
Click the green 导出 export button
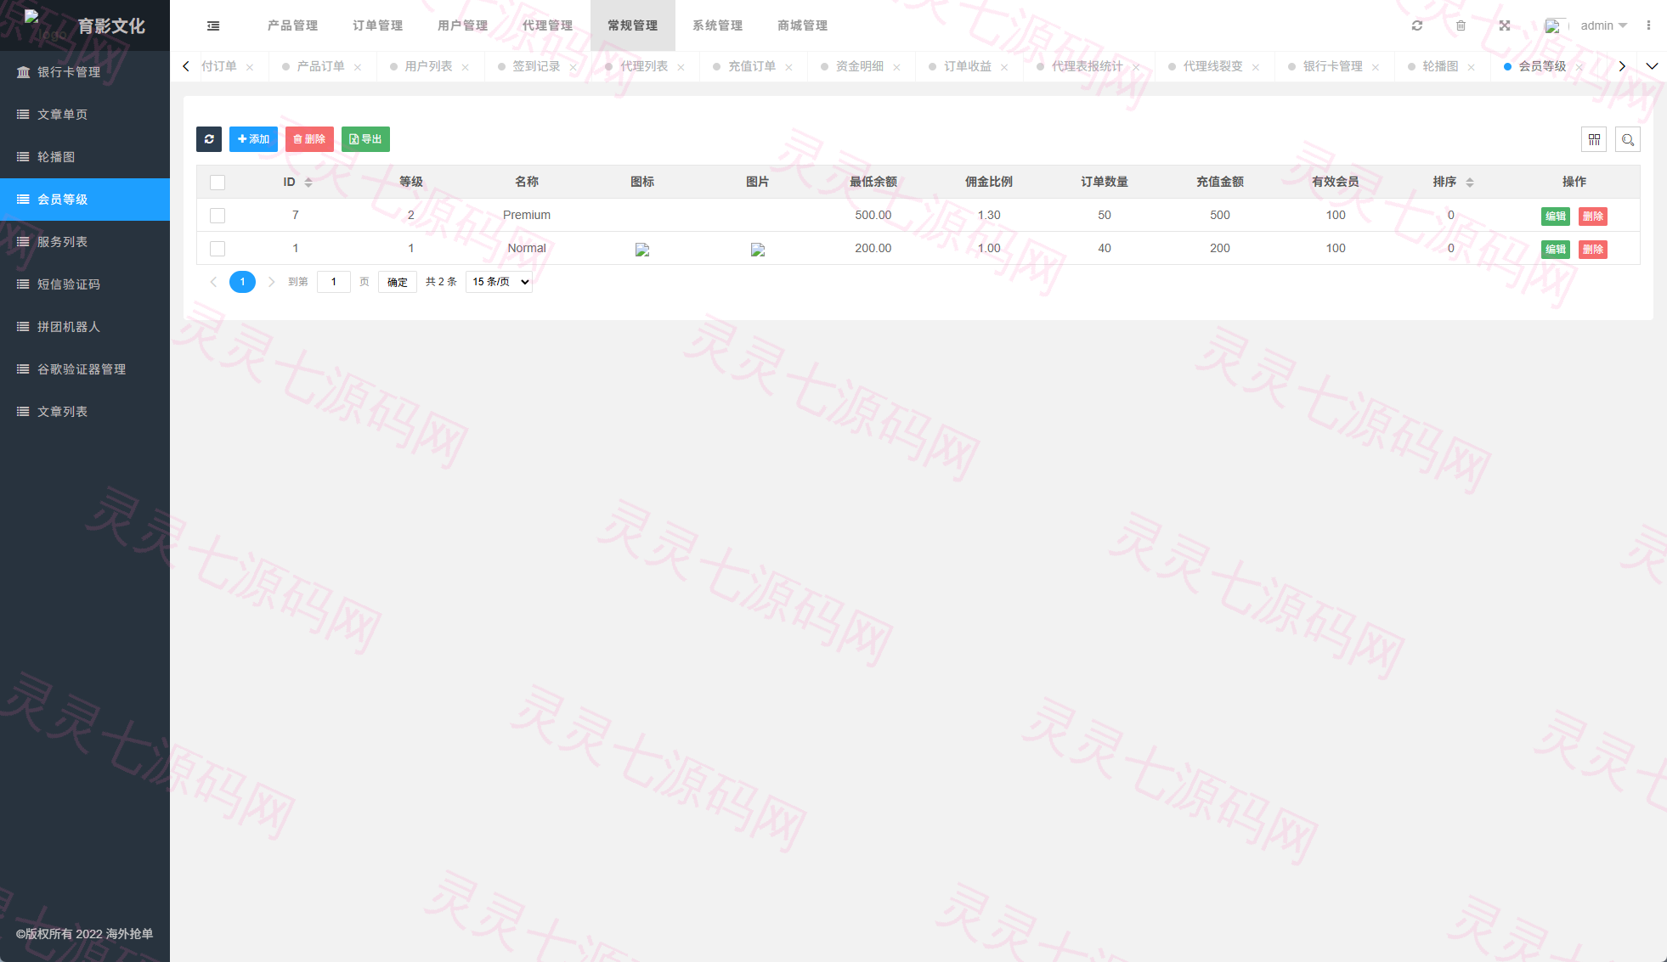tap(365, 139)
